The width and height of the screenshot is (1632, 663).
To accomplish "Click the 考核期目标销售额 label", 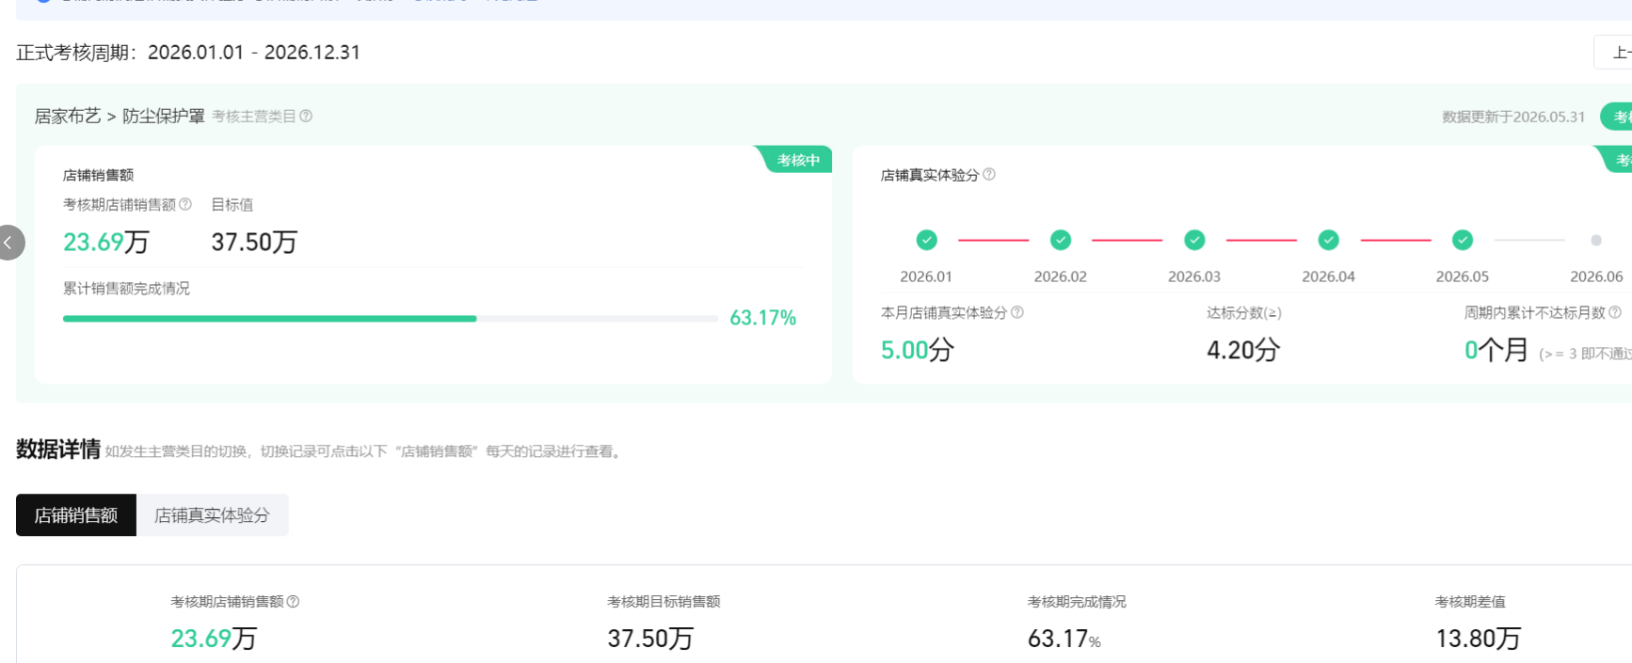I will [x=664, y=602].
